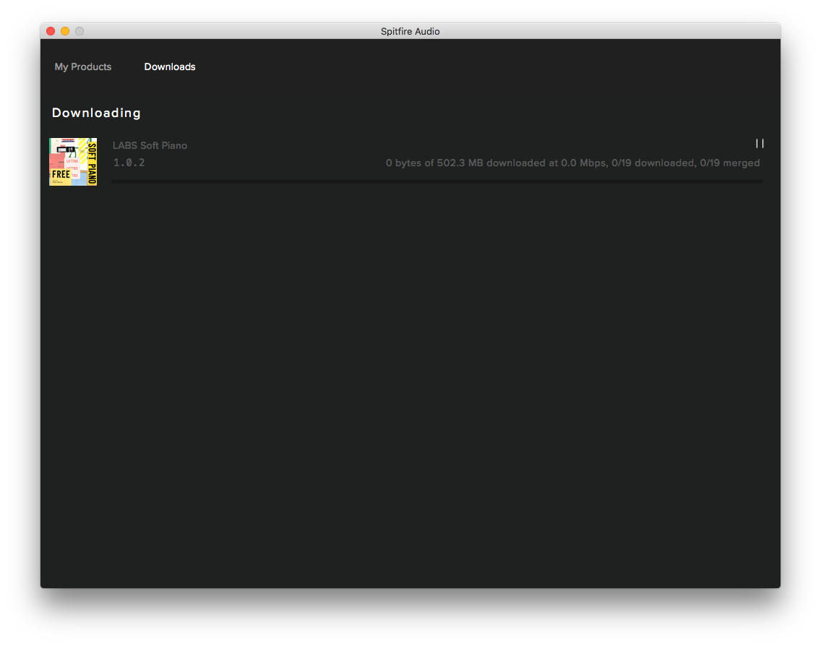Click the '0 bytes of 502.3 MB' status text
The height and width of the screenshot is (646, 821).
click(x=573, y=163)
